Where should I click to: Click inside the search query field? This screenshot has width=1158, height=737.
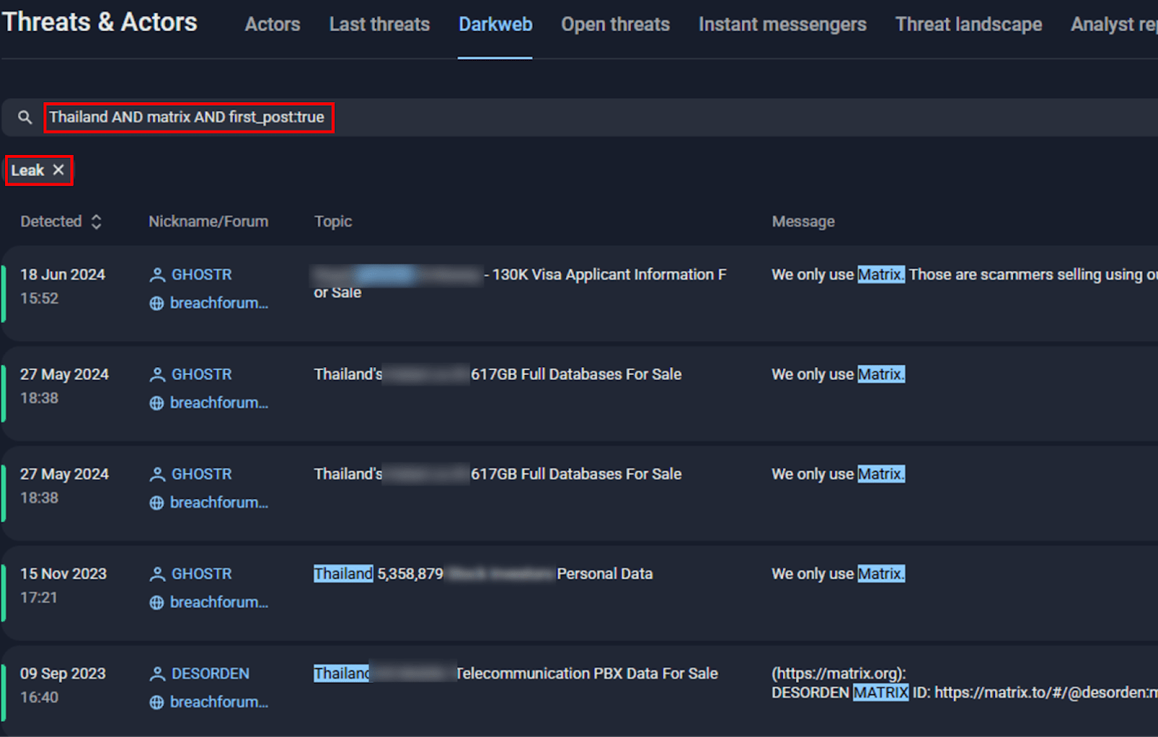click(x=190, y=117)
